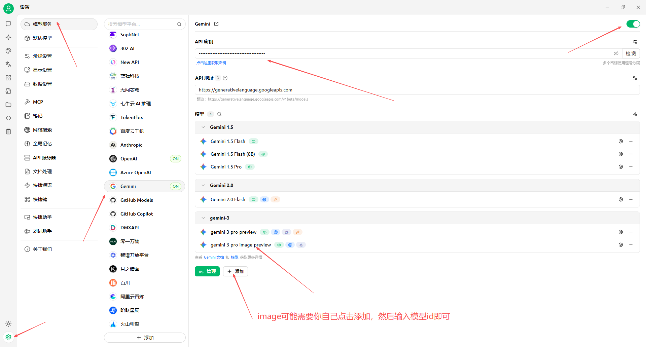Select 模型服务 settings menu
The width and height of the screenshot is (646, 347).
click(x=59, y=24)
